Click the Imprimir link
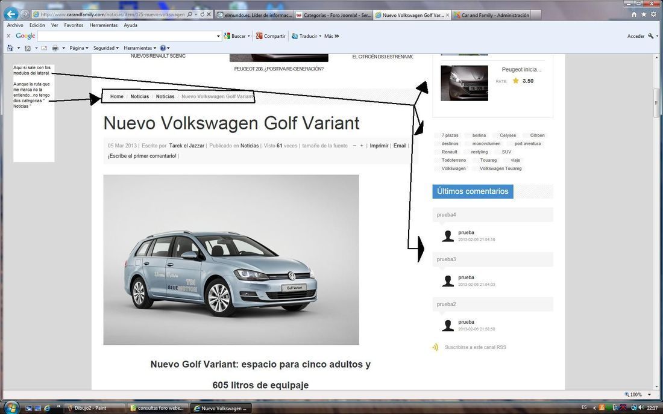 click(x=379, y=146)
